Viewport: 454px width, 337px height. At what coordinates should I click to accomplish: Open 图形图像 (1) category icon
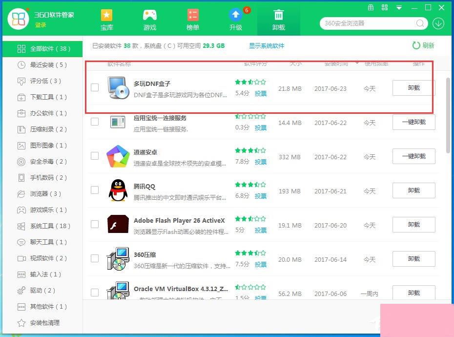click(x=21, y=146)
